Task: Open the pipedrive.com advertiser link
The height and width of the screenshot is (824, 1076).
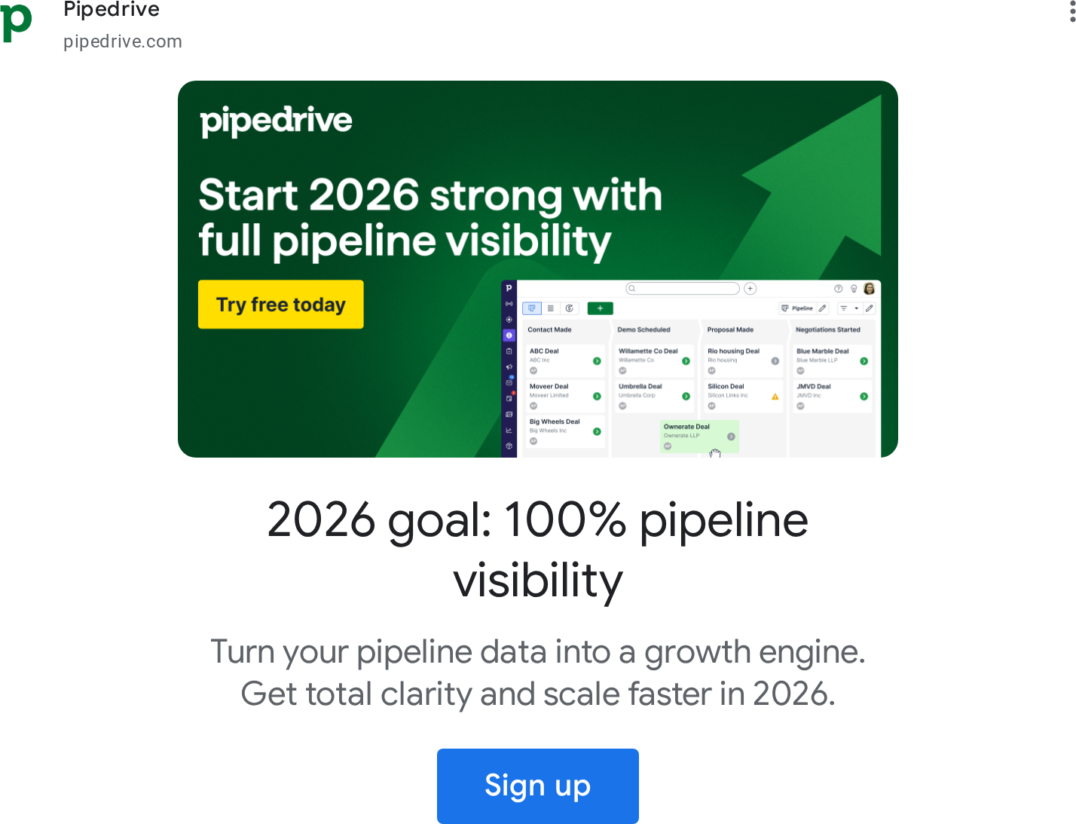Action: pyautogui.click(x=123, y=41)
